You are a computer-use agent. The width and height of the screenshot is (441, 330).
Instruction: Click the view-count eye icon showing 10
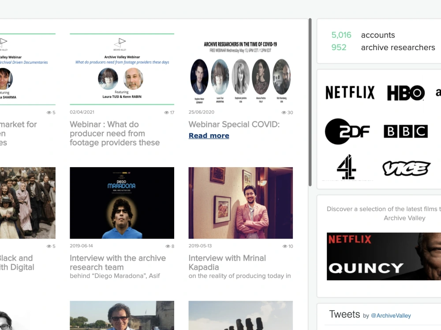coord(285,246)
